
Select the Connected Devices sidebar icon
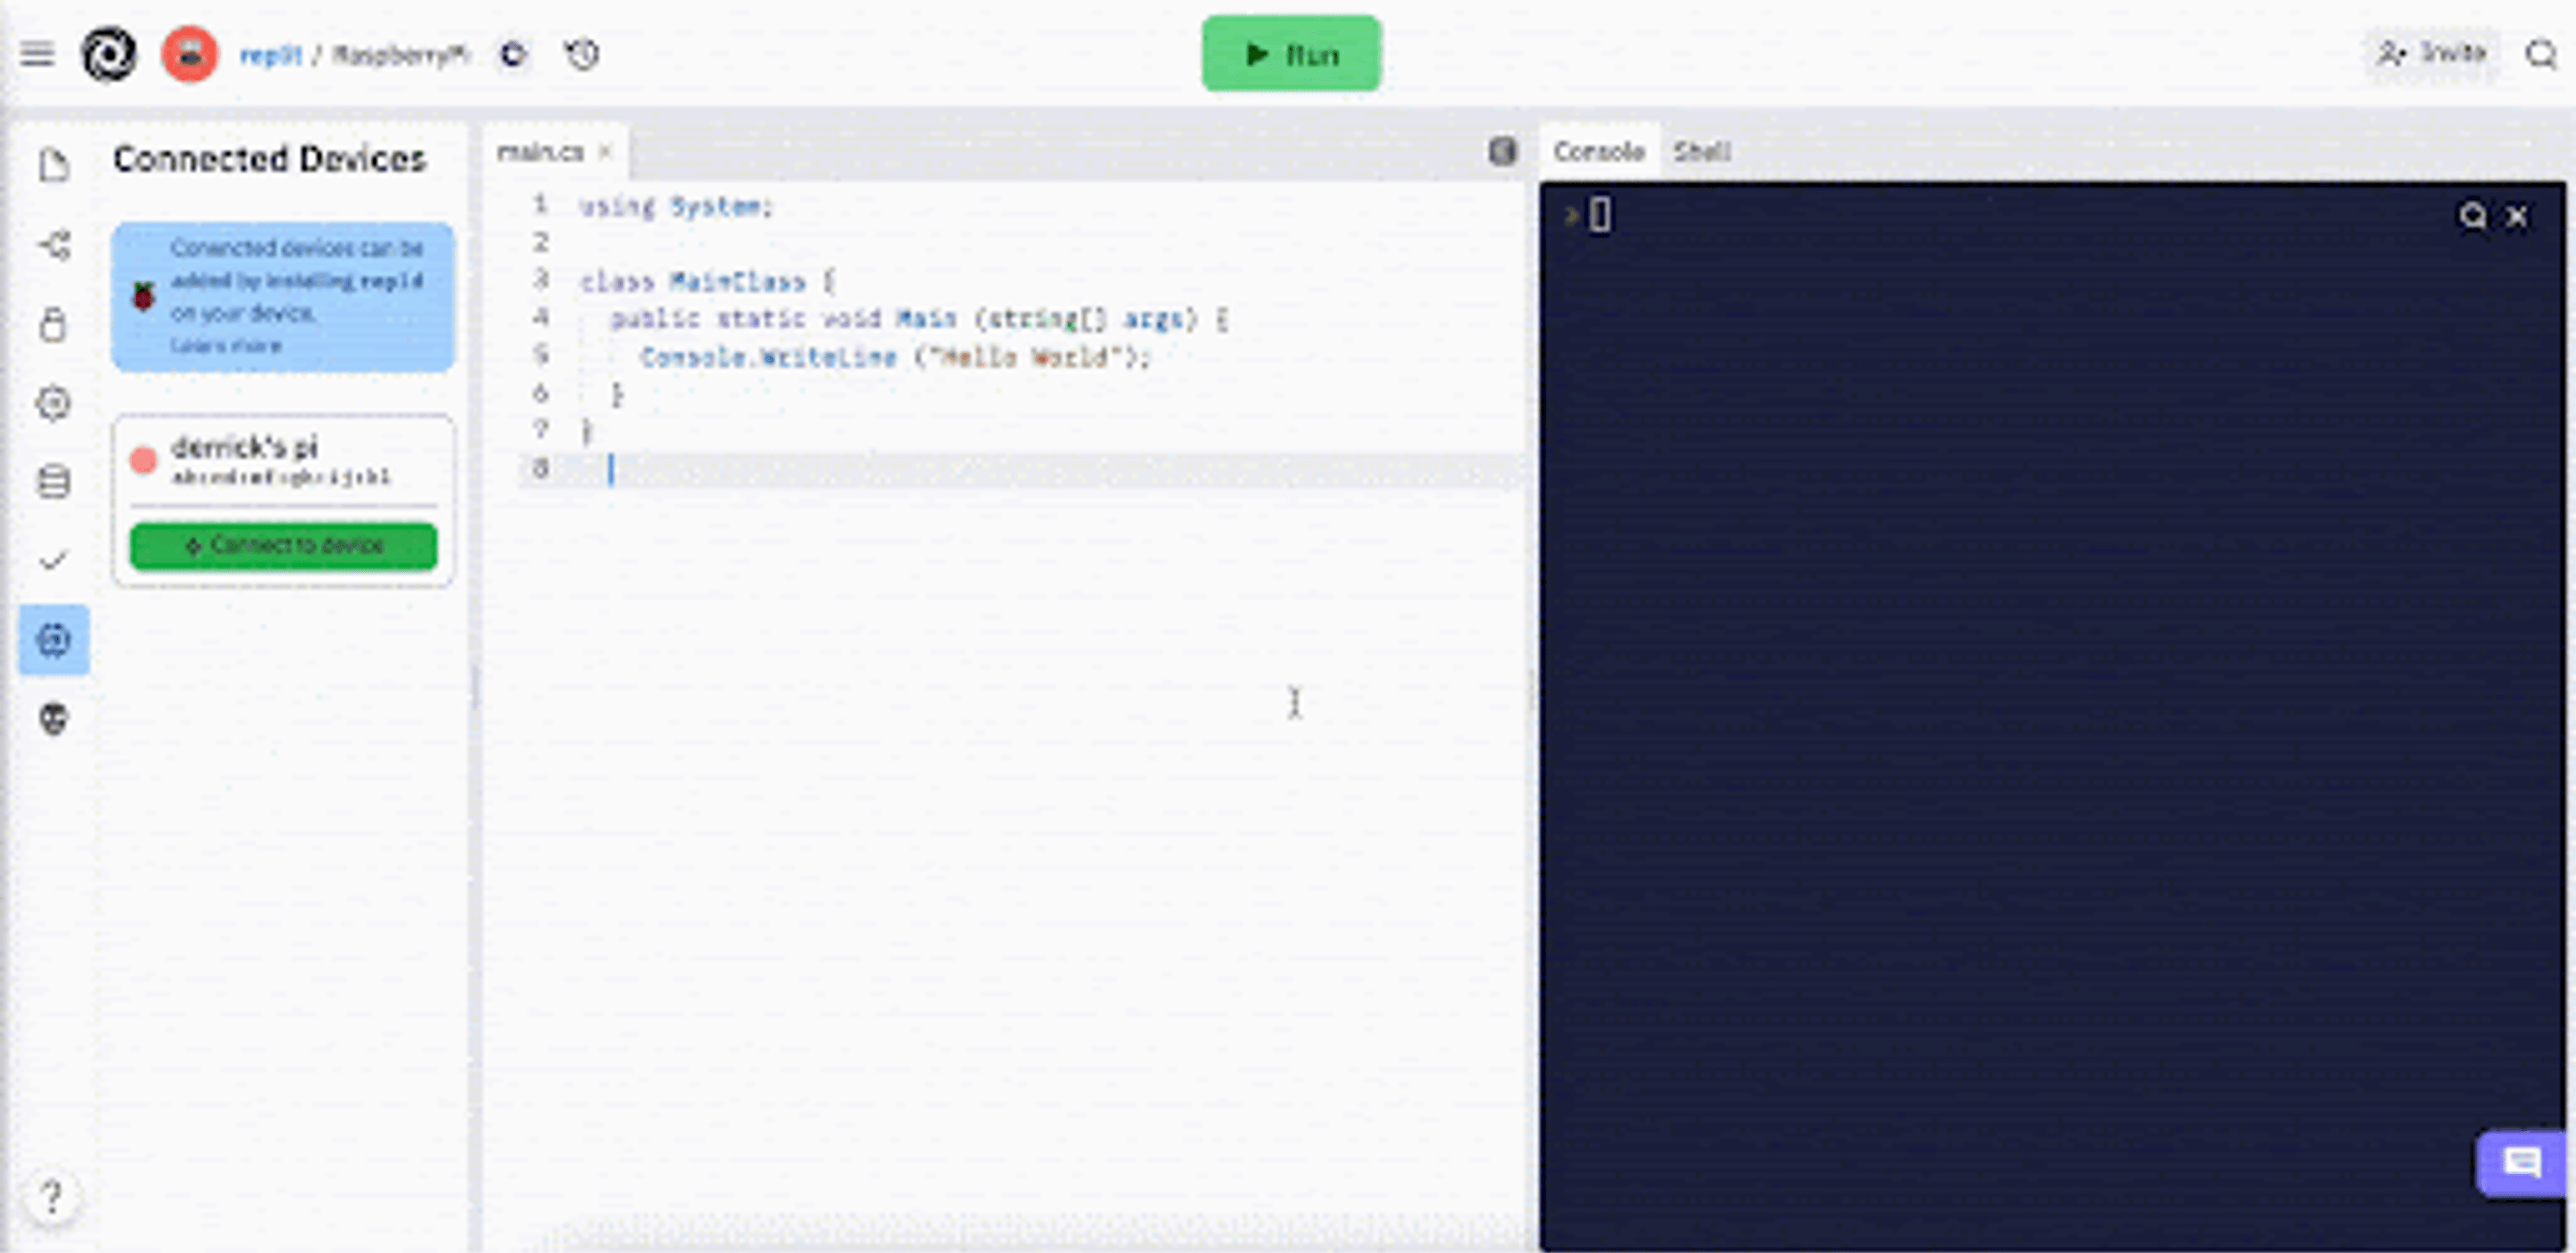(54, 640)
